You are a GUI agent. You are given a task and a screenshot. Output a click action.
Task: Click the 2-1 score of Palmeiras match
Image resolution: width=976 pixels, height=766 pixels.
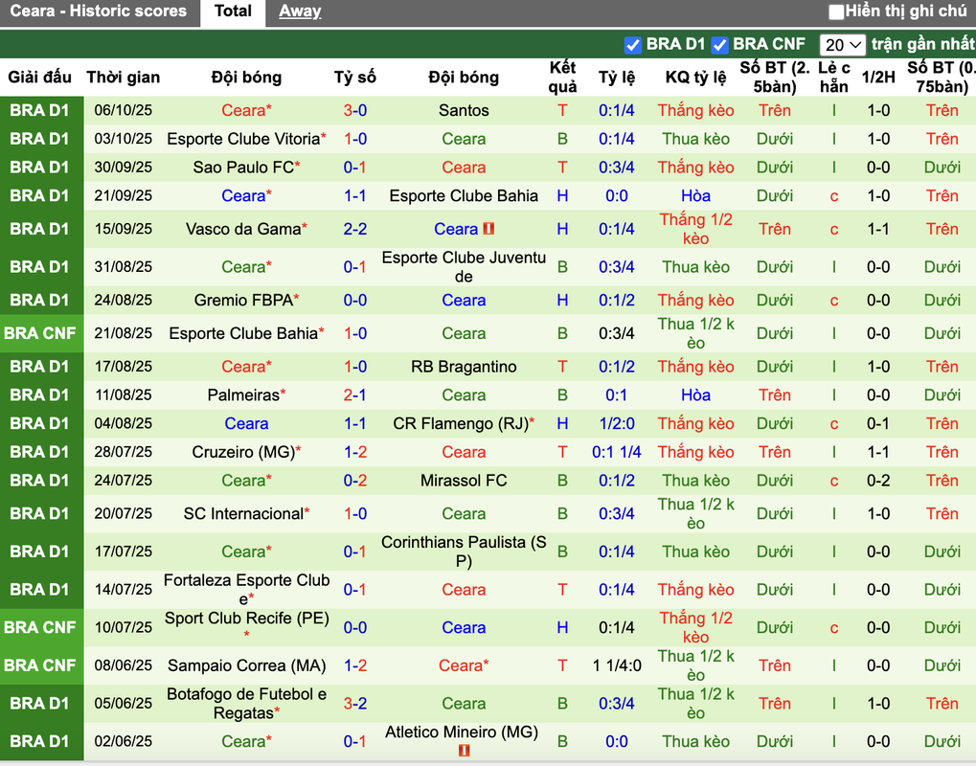[x=354, y=395]
